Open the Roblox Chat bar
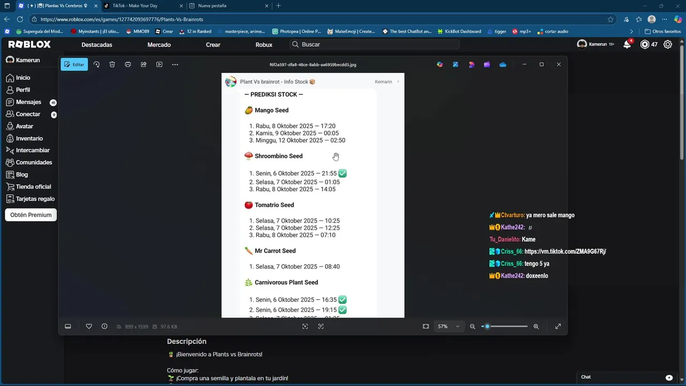Image resolution: width=686 pixels, height=386 pixels. pos(627,377)
